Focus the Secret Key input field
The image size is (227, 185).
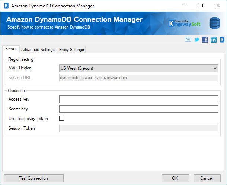139,109
